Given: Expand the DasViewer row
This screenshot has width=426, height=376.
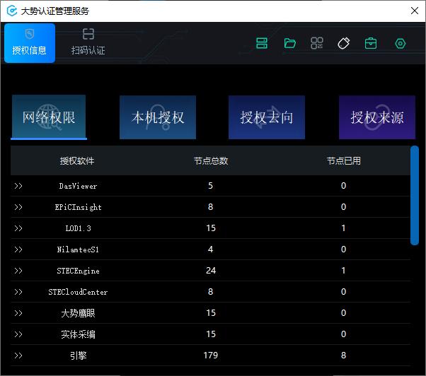Looking at the screenshot, I should click(18, 186).
